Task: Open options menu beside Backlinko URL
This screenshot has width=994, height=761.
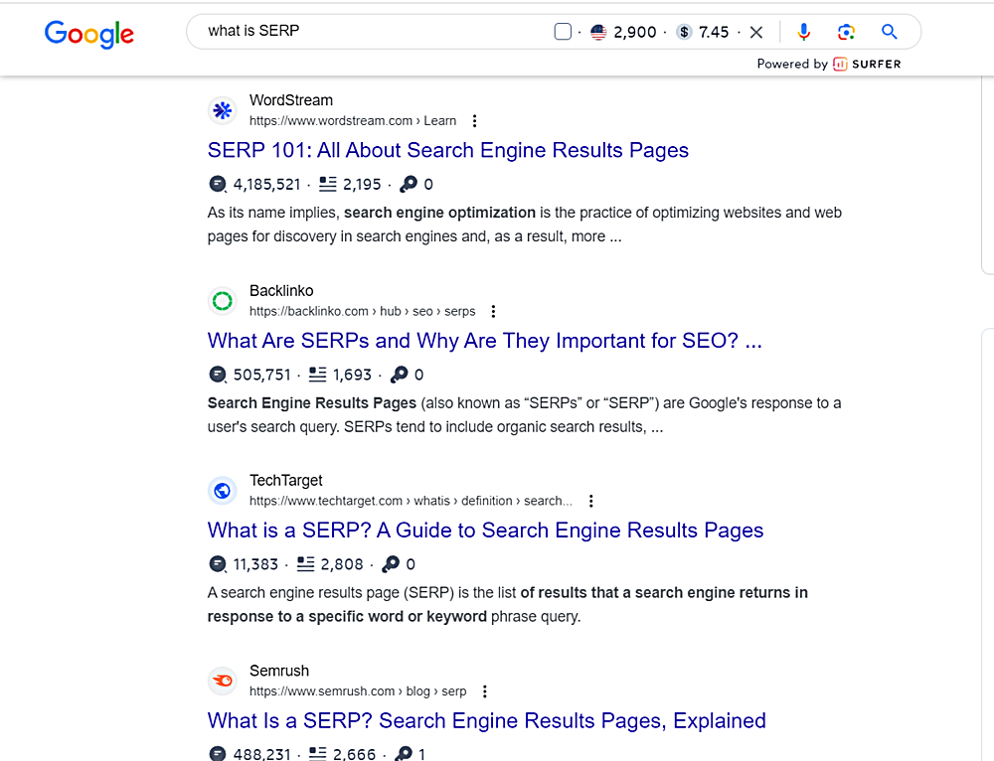Action: pyautogui.click(x=493, y=310)
